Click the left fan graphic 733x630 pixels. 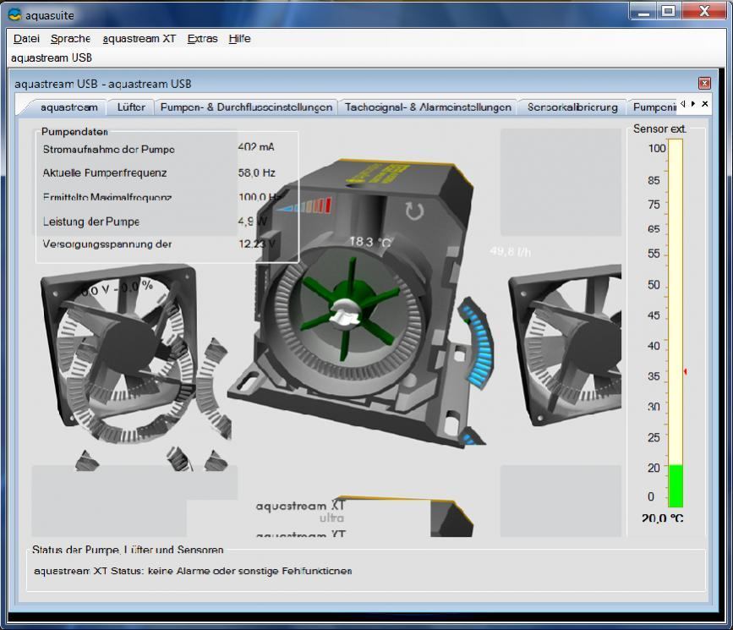pyautogui.click(x=118, y=345)
